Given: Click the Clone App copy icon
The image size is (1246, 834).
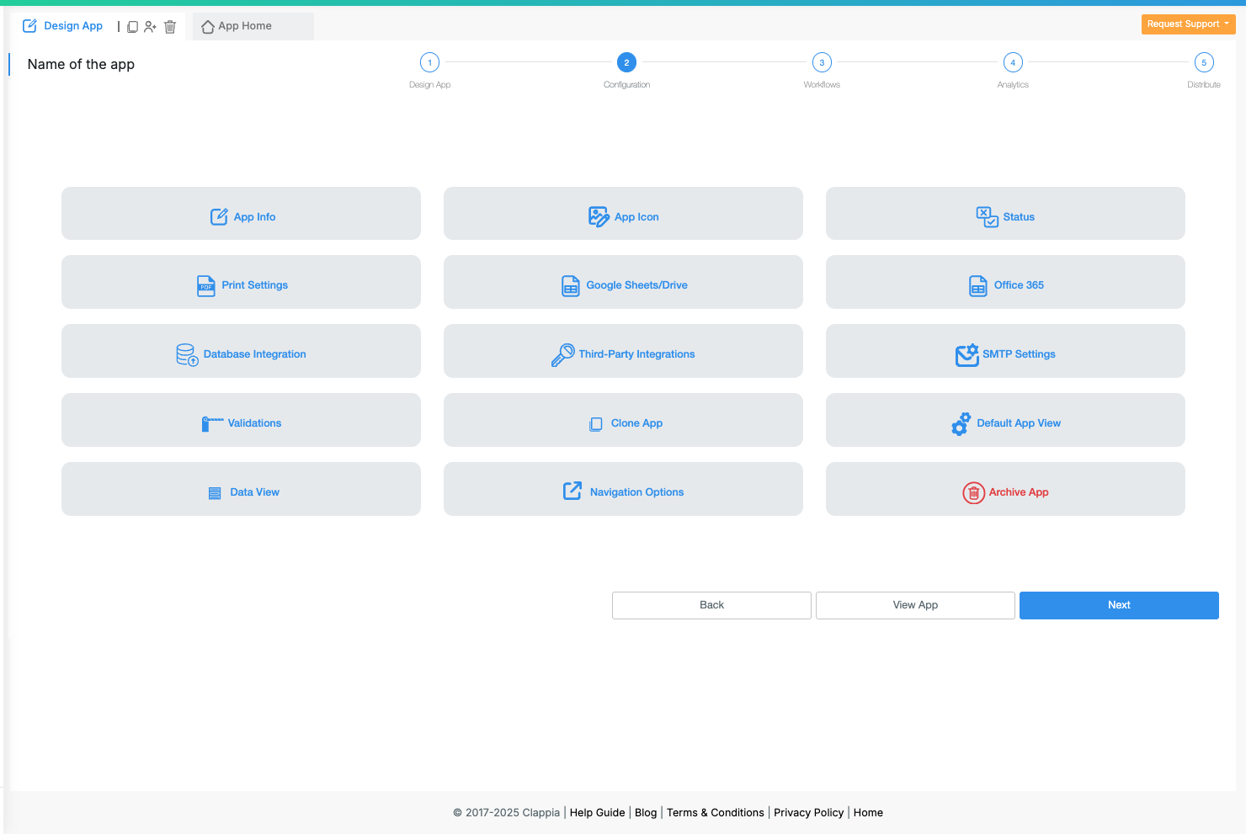Looking at the screenshot, I should click(596, 424).
